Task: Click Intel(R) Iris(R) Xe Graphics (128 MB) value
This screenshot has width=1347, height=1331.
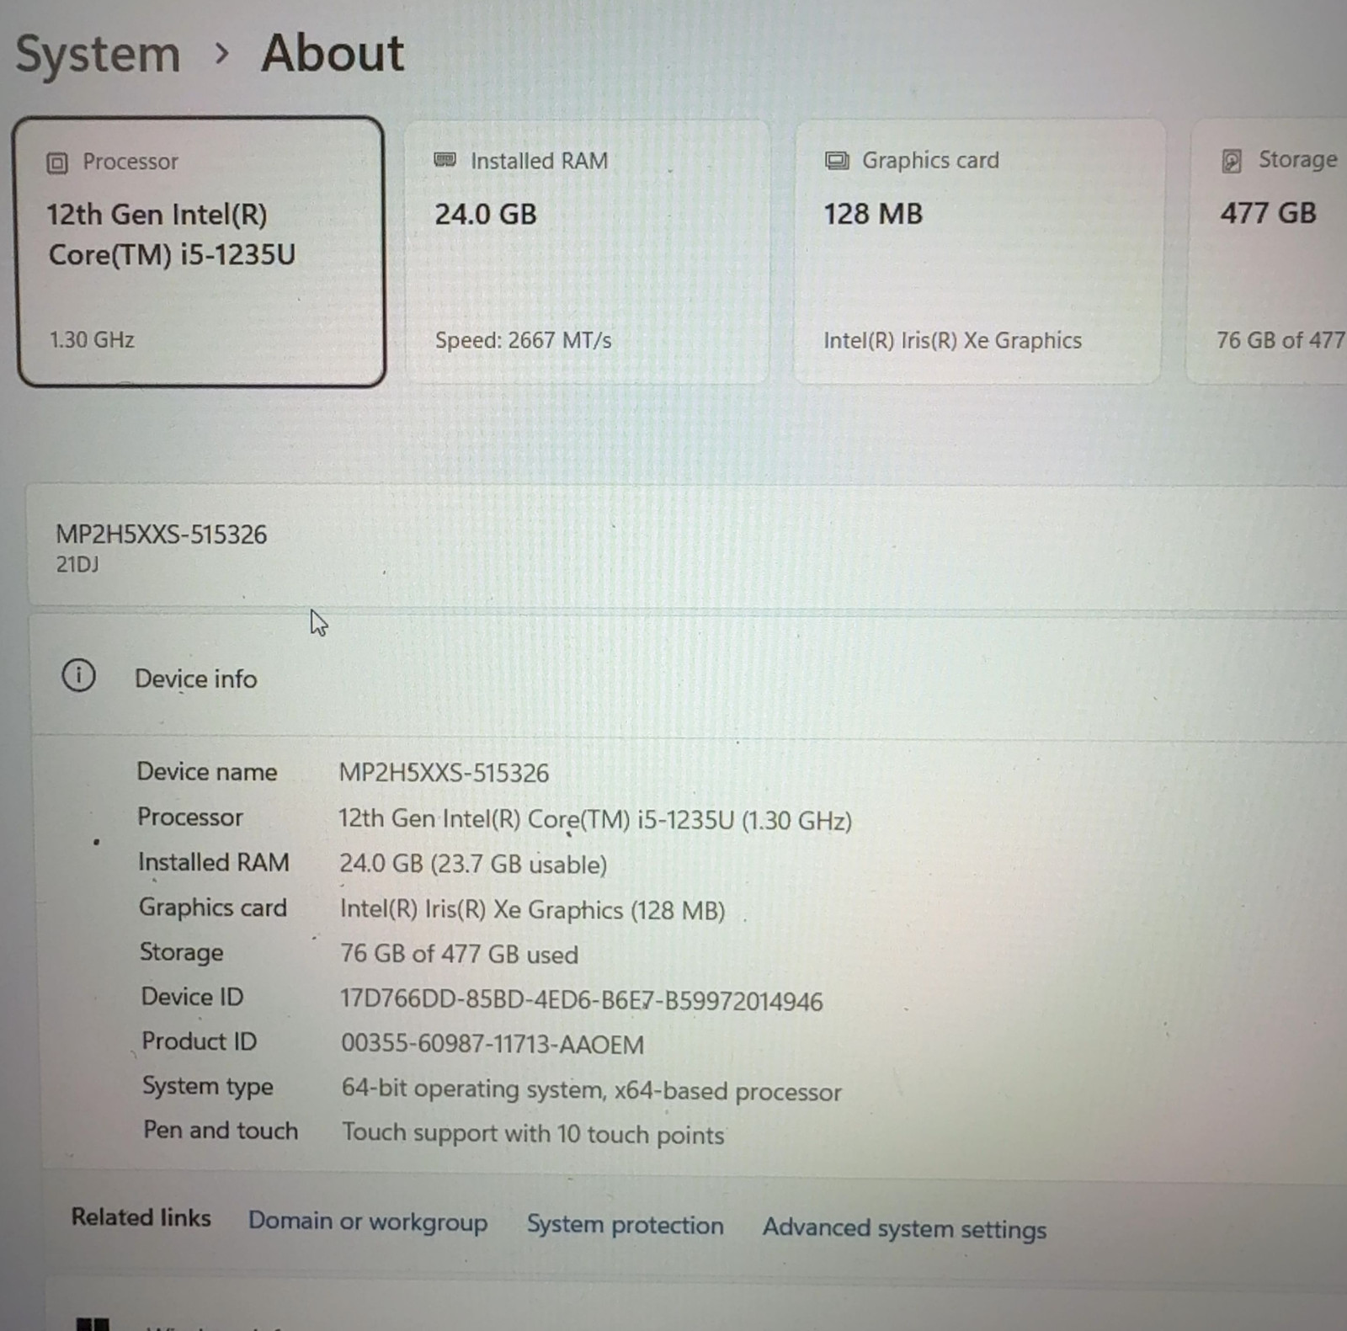Action: click(x=532, y=910)
